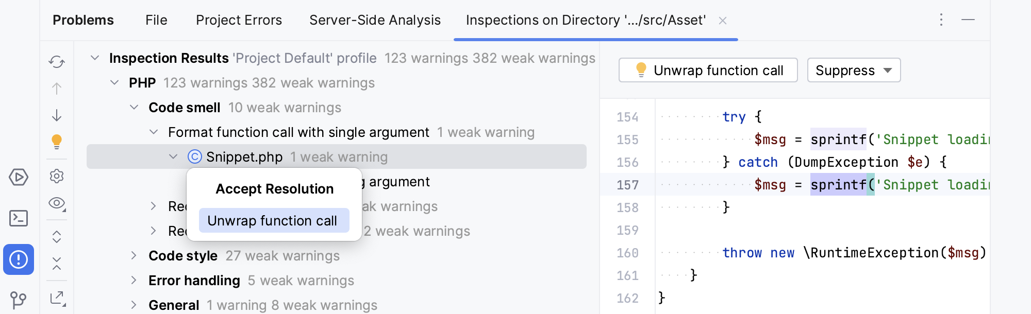Jump to next problem with the down arrow
The height and width of the screenshot is (314, 1031).
tap(57, 115)
